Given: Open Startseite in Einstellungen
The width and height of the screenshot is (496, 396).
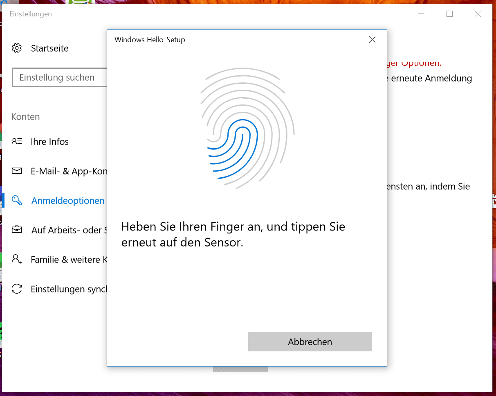Looking at the screenshot, I should (49, 48).
